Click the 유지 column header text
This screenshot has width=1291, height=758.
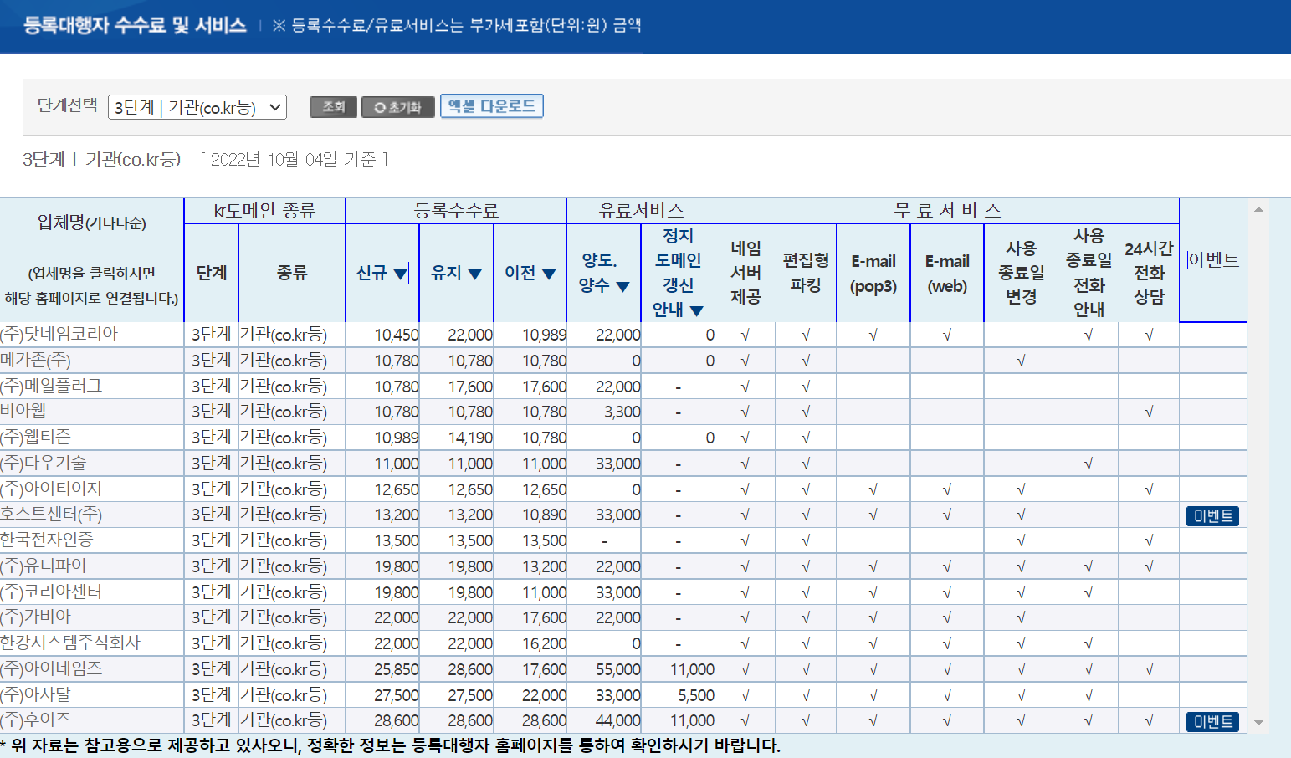tap(446, 273)
